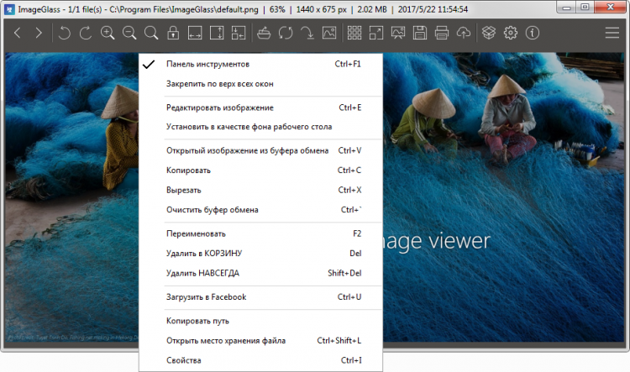Zoom in with the plus magnifier
630x372 pixels.
pyautogui.click(x=108, y=33)
